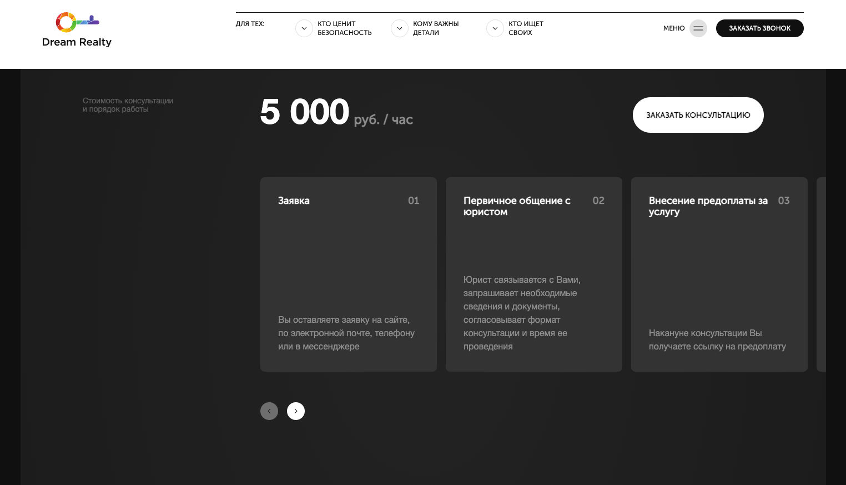Select the 'Первичное общение с юристом' card
Image resolution: width=846 pixels, height=485 pixels.
pos(533,274)
